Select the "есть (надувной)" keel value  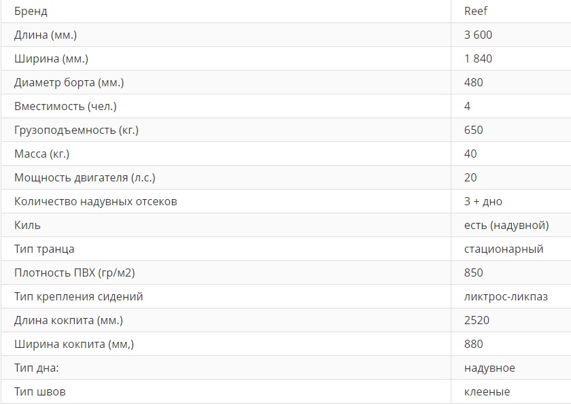point(506,226)
